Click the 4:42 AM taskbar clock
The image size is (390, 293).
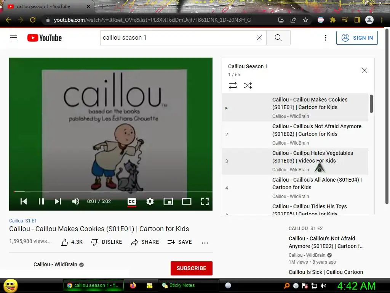click(356, 286)
